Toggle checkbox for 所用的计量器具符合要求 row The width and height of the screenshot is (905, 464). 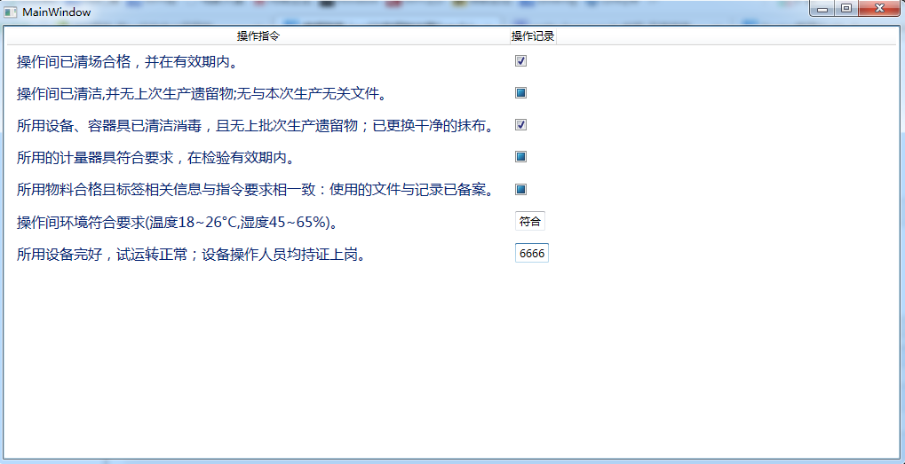tap(520, 157)
